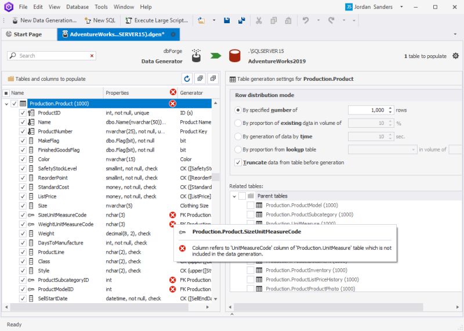This screenshot has height=331, width=464.
Task: Select By proportion of existing data
Action: click(238, 123)
